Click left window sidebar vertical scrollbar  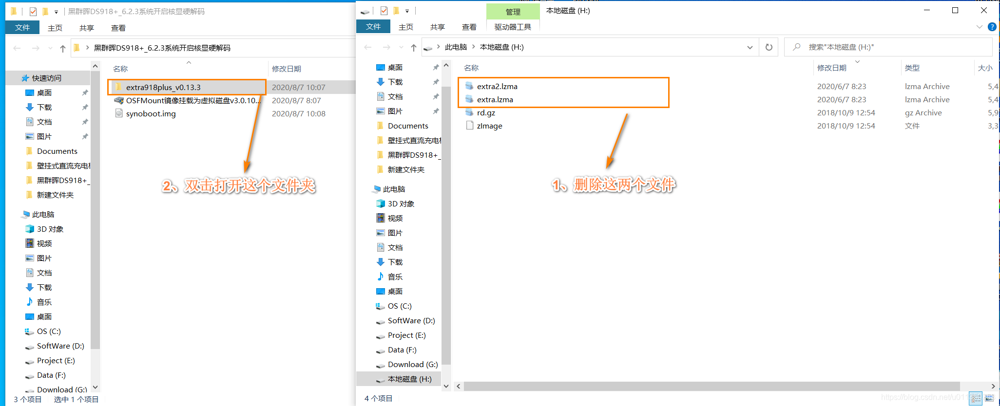(96, 209)
